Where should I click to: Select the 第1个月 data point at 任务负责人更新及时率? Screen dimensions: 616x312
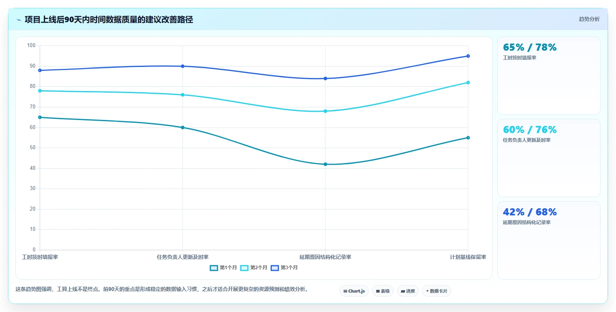click(x=183, y=127)
